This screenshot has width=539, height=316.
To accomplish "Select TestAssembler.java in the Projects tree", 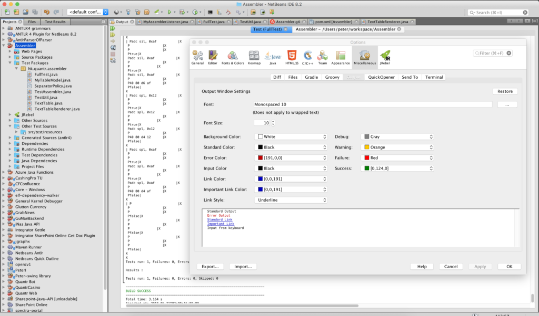I will click(x=53, y=92).
